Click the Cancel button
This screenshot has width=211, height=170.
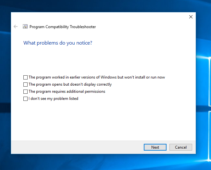[181, 147]
